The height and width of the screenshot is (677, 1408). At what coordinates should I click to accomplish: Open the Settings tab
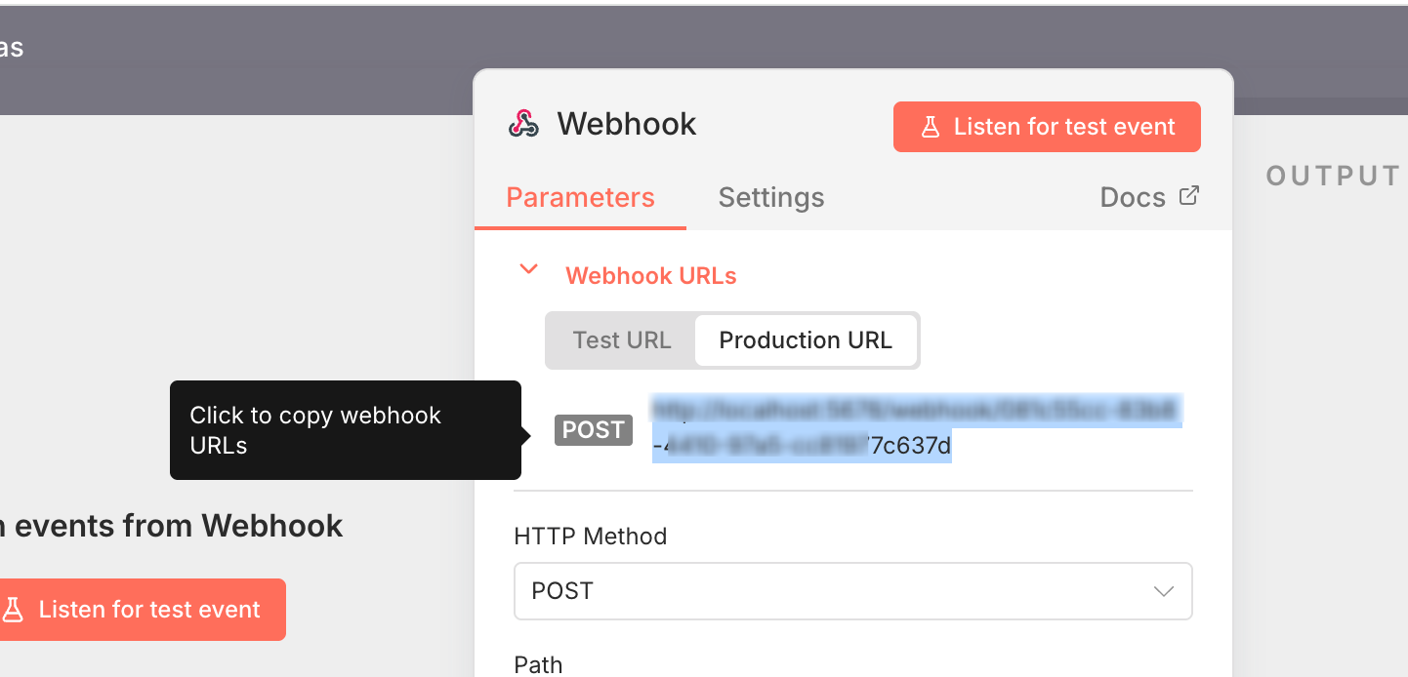[x=770, y=198]
